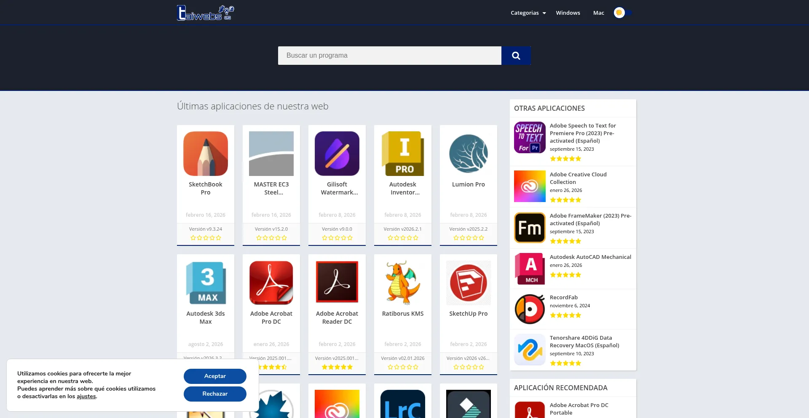The image size is (809, 418).
Task: Open the Autodesk Inventor PRO icon
Action: (403, 154)
